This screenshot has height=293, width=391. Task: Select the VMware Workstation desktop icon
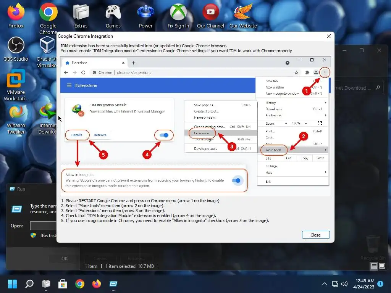click(16, 85)
